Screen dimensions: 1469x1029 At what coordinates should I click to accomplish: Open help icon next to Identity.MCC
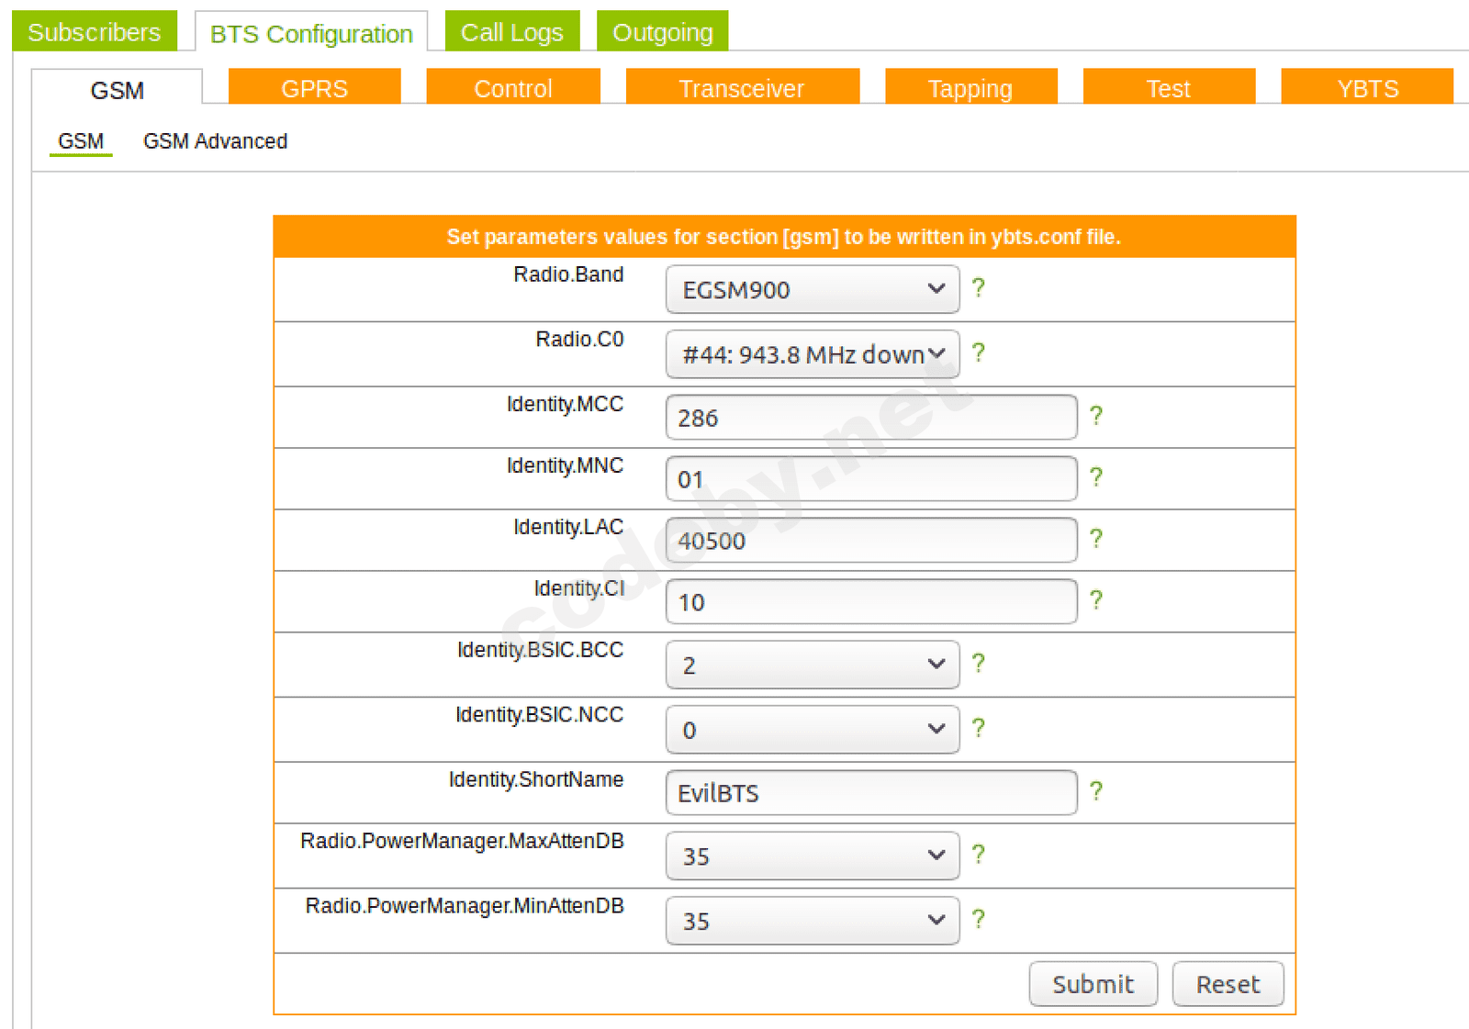coord(1096,416)
